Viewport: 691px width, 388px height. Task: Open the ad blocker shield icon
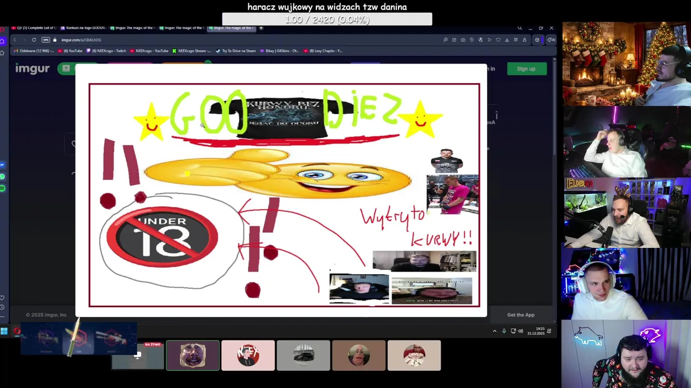click(472, 40)
